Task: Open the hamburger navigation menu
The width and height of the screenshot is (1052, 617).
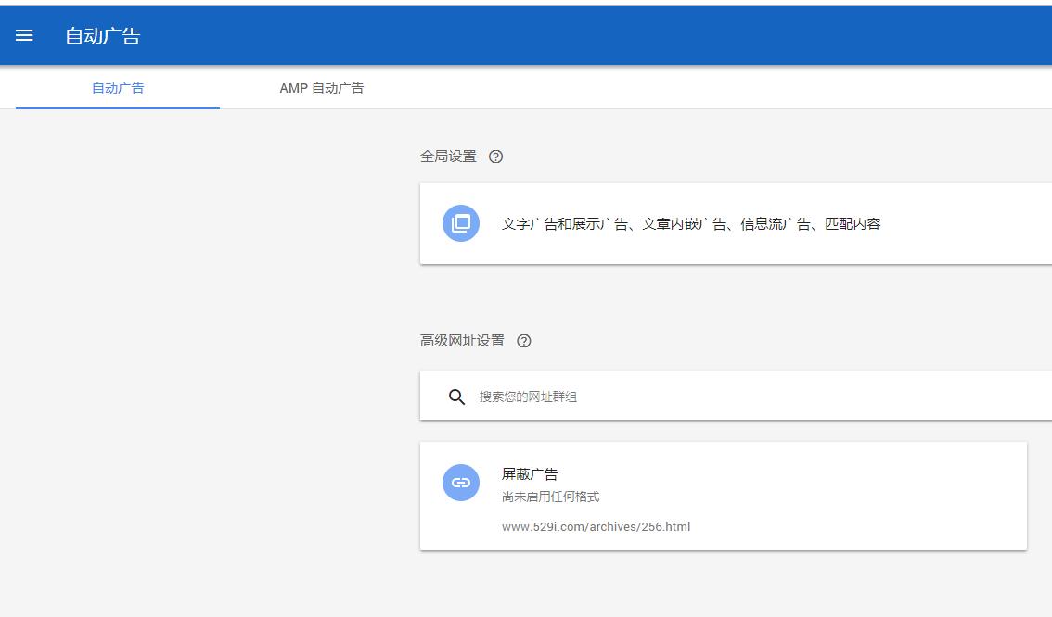Action: tap(24, 35)
